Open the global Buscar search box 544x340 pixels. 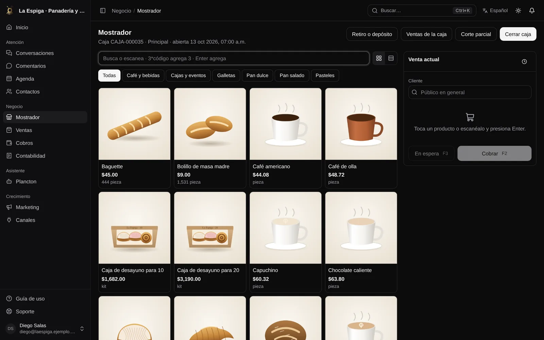point(422,11)
